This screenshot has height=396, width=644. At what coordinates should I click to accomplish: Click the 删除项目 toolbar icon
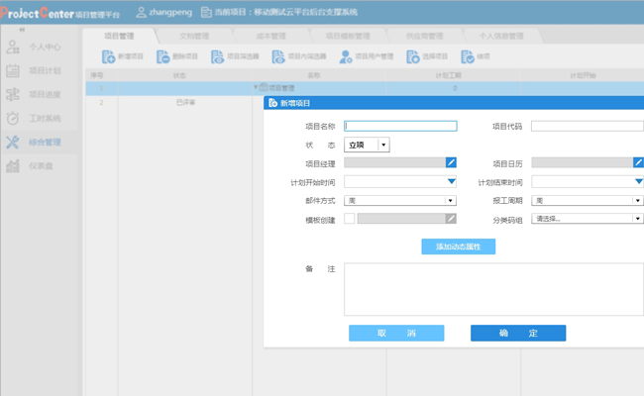pos(162,56)
